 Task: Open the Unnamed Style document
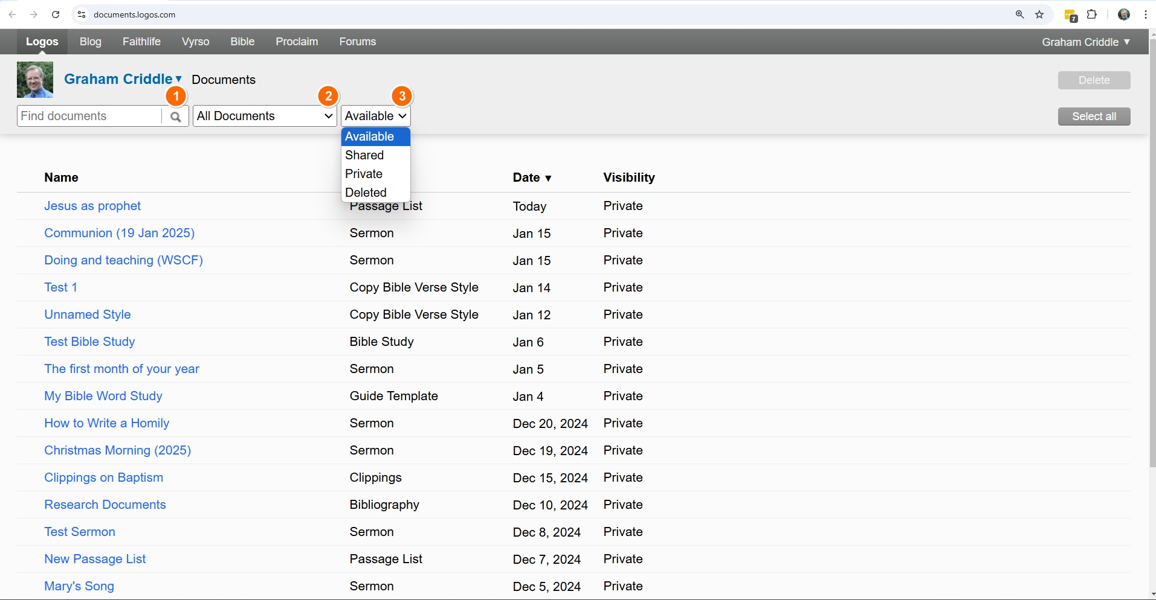88,314
